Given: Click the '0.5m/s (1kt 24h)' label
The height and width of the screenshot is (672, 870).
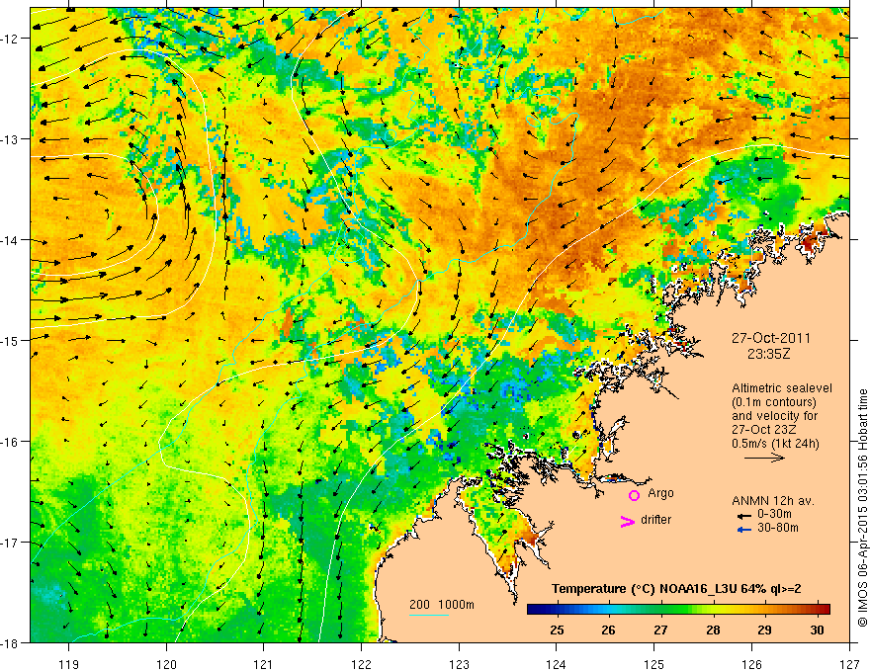Looking at the screenshot, I should (x=775, y=444).
